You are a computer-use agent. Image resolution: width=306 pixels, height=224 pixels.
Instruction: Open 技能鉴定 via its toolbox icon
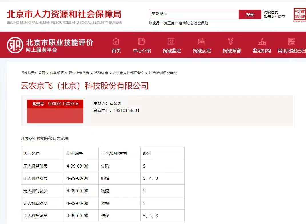coord(172,41)
